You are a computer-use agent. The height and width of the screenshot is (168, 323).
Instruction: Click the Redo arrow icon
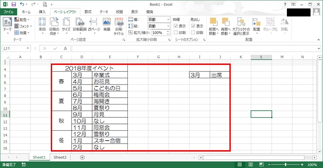pyautogui.click(x=33, y=4)
